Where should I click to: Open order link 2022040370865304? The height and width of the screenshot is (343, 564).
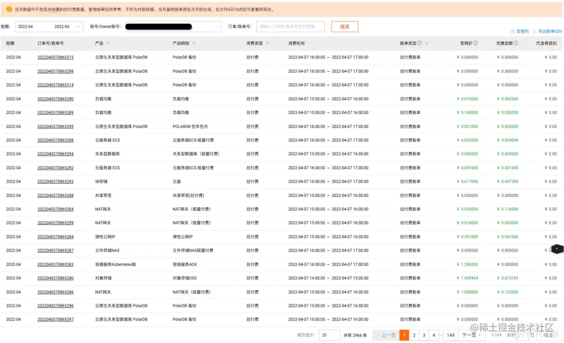[55, 209]
